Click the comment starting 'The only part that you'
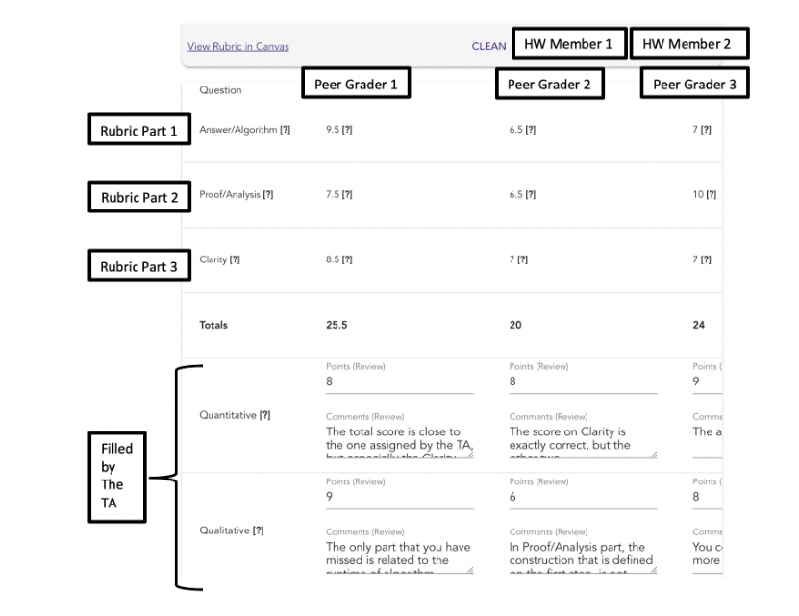Screen dimensions: 799x616 pos(396,554)
